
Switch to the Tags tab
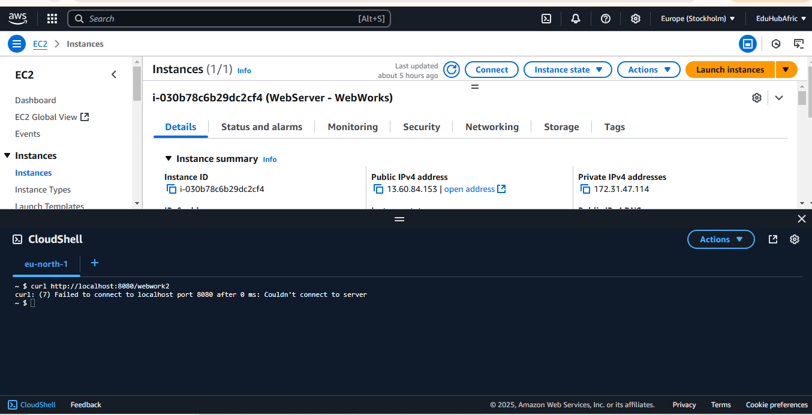coord(615,127)
